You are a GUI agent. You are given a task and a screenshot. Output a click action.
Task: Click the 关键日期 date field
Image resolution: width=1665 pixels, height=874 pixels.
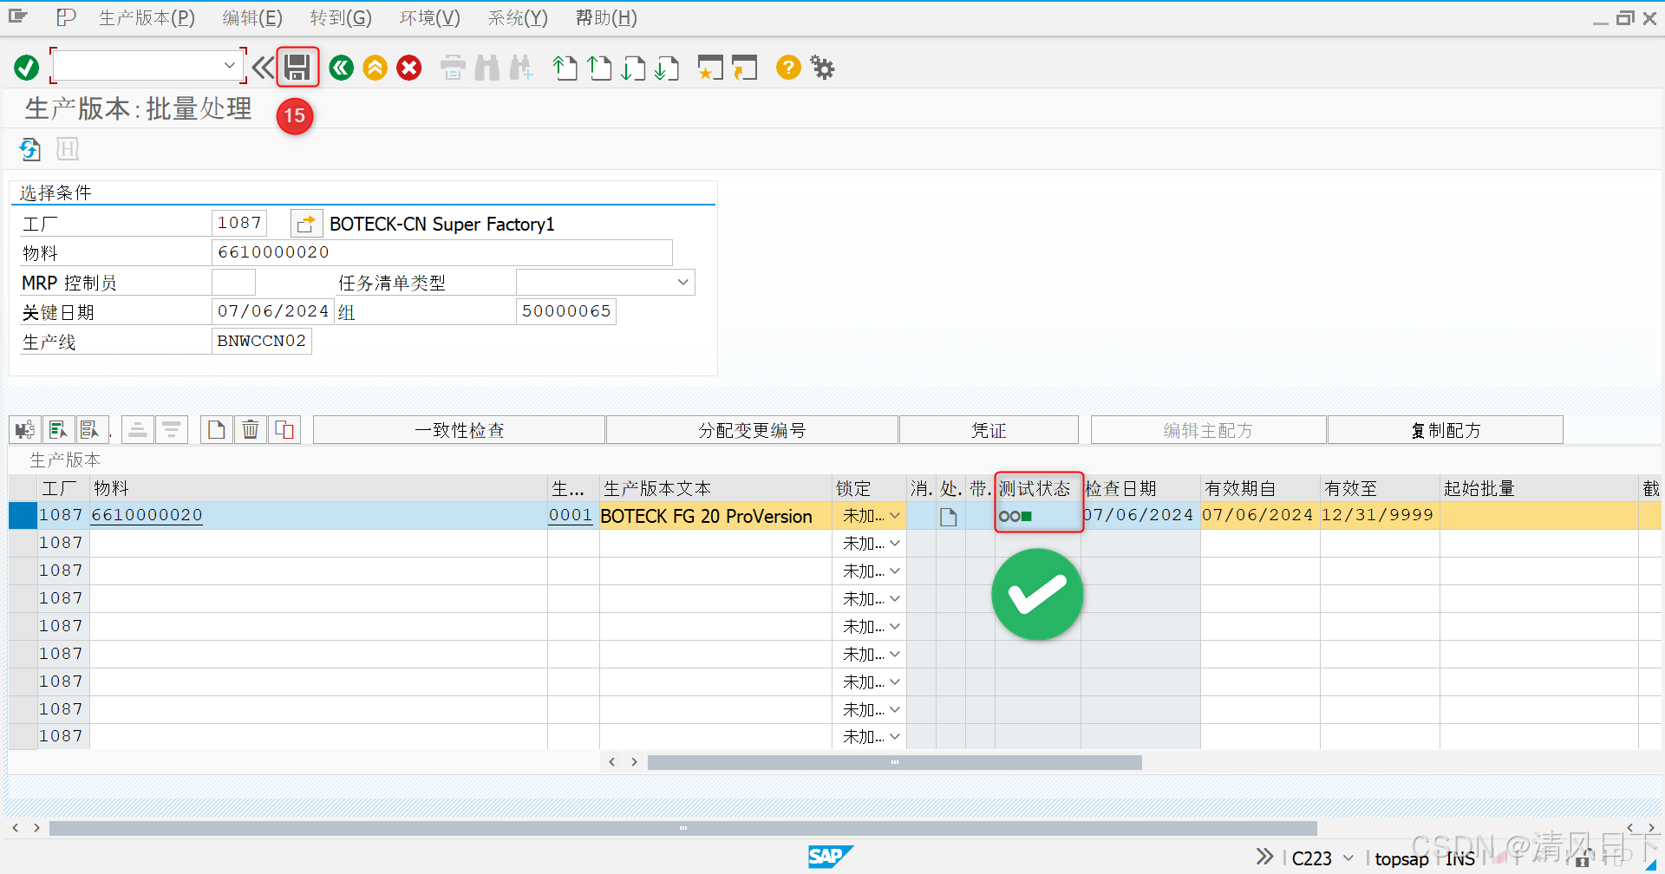[x=272, y=311]
